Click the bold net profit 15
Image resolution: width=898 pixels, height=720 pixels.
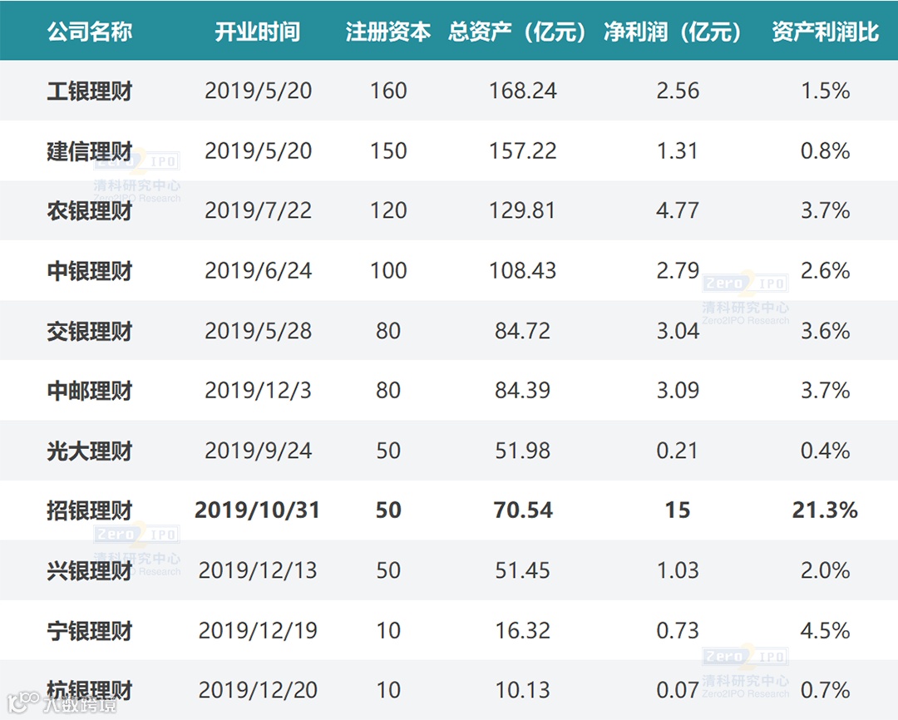(x=678, y=510)
